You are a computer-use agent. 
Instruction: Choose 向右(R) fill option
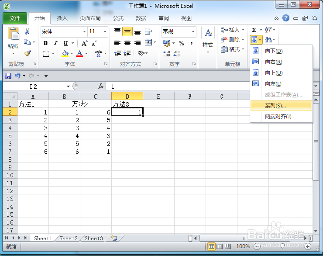281,62
